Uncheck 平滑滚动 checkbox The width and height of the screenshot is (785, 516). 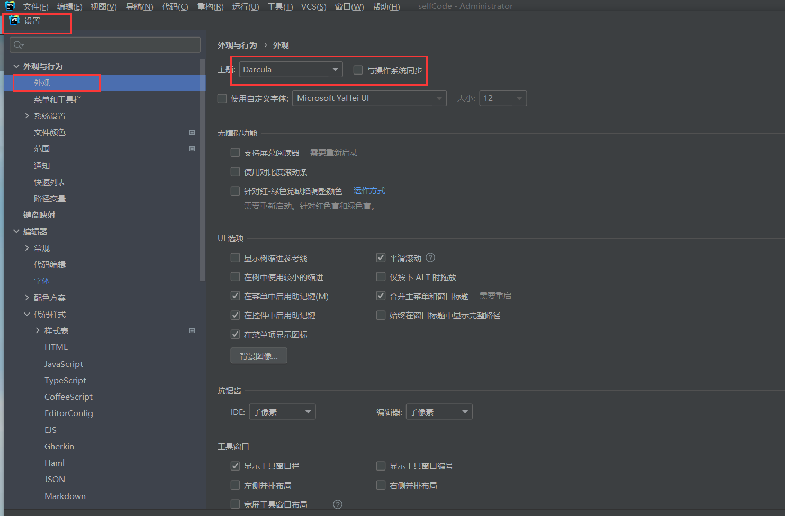(x=381, y=257)
